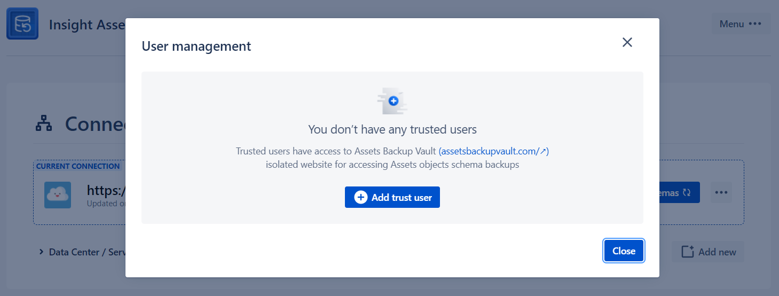
Task: Click the "You don't have any trusted users" heading
Action: point(392,129)
